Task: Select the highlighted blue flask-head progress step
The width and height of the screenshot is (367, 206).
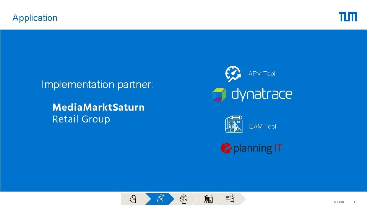Action: pyautogui.click(x=161, y=199)
